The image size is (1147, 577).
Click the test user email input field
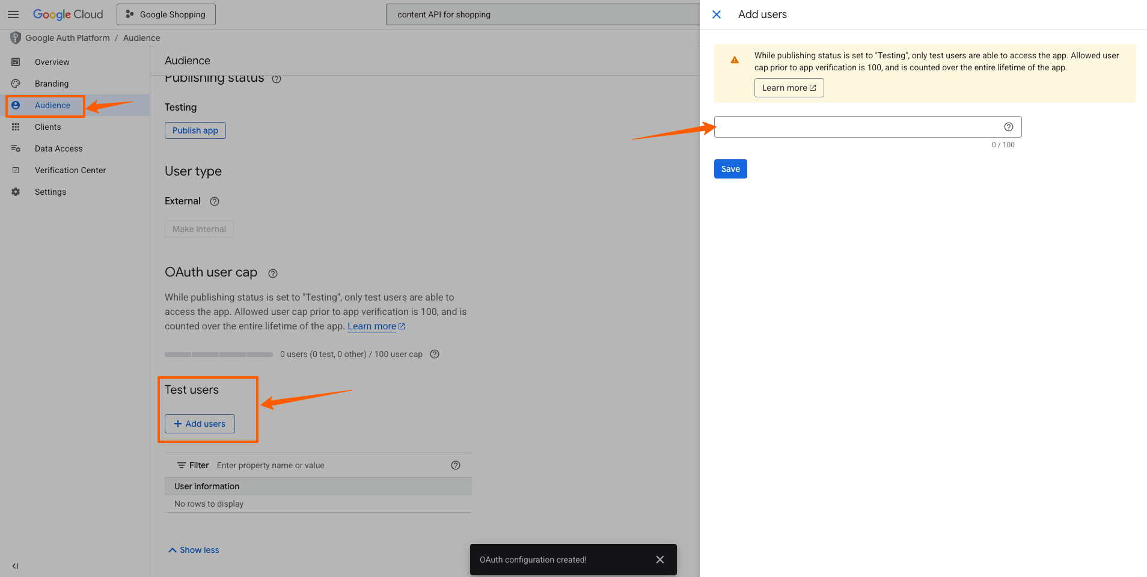(857, 127)
